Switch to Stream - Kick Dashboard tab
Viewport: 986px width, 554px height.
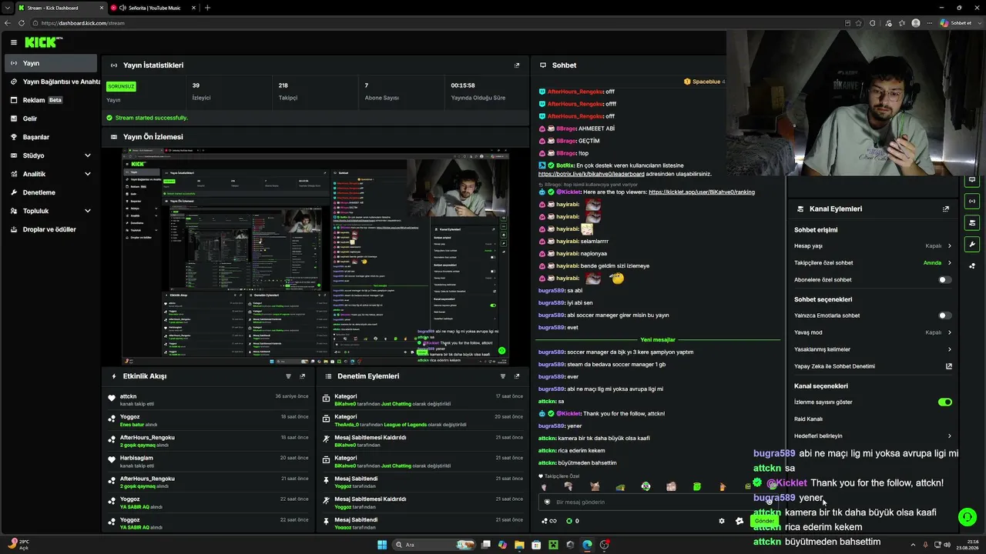(61, 8)
